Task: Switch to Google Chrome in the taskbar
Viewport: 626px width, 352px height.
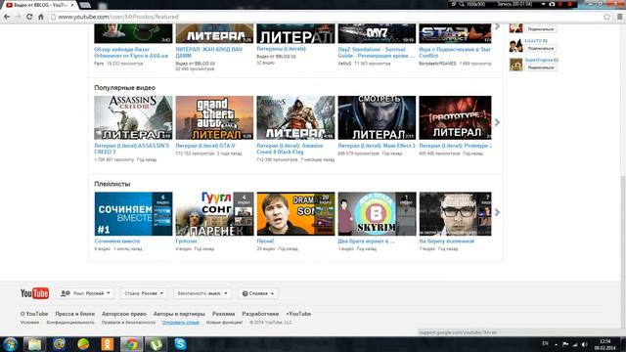Action: (131, 344)
